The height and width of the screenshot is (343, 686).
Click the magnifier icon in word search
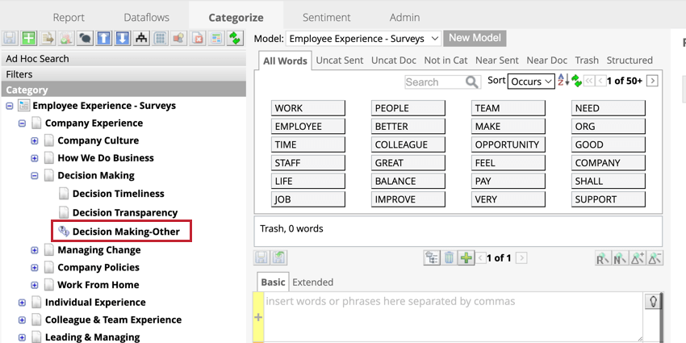471,82
